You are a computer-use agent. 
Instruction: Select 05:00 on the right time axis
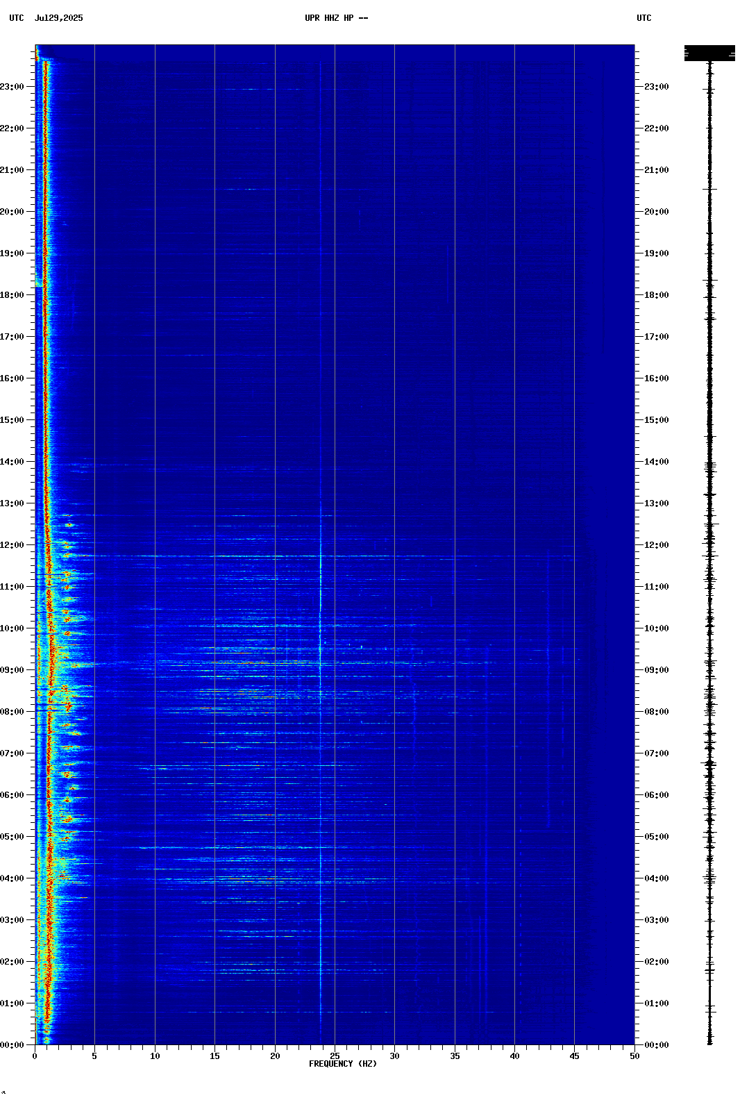[x=657, y=837]
